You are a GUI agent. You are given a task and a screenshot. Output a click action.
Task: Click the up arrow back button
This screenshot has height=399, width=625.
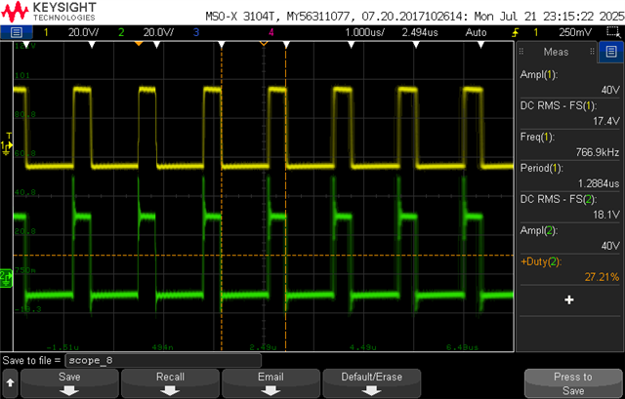point(11,383)
